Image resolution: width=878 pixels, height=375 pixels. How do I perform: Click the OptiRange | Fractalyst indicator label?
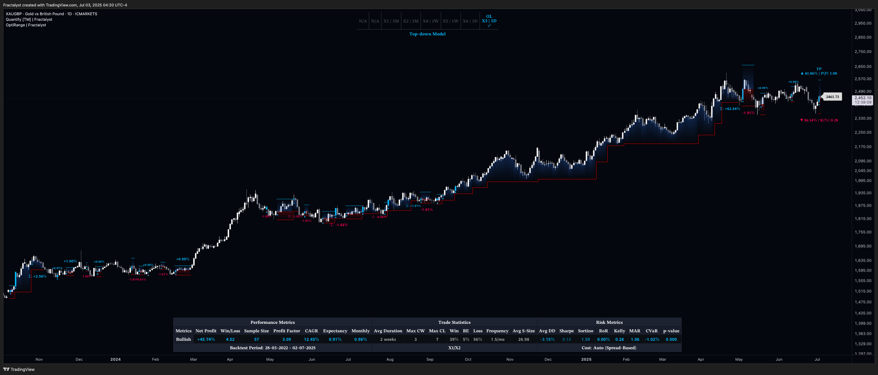[x=26, y=25]
